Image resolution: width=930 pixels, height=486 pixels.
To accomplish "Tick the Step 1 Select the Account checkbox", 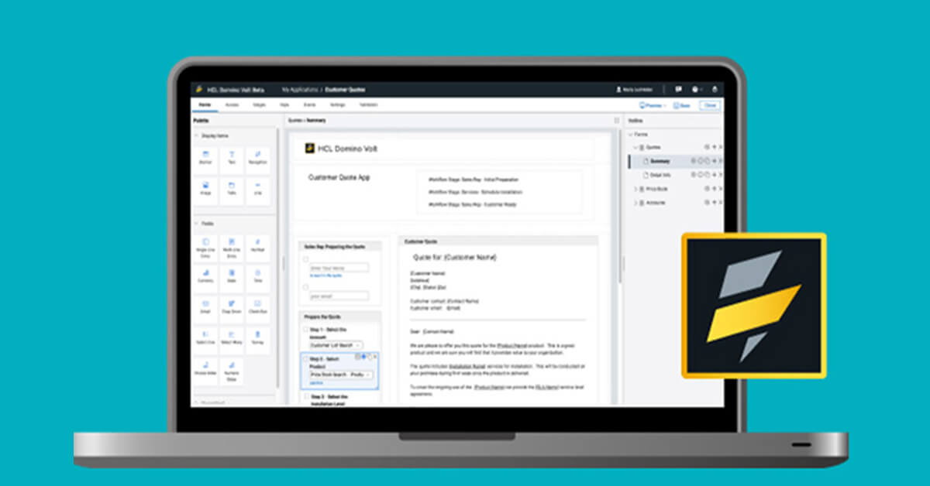I will 305,330.
